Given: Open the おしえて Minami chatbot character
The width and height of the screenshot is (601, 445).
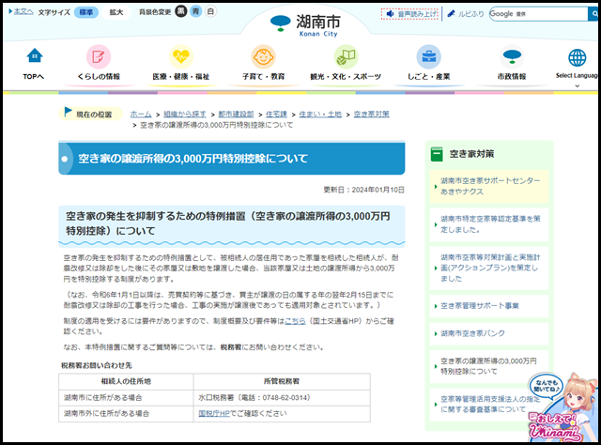Looking at the screenshot, I should coord(562,407).
